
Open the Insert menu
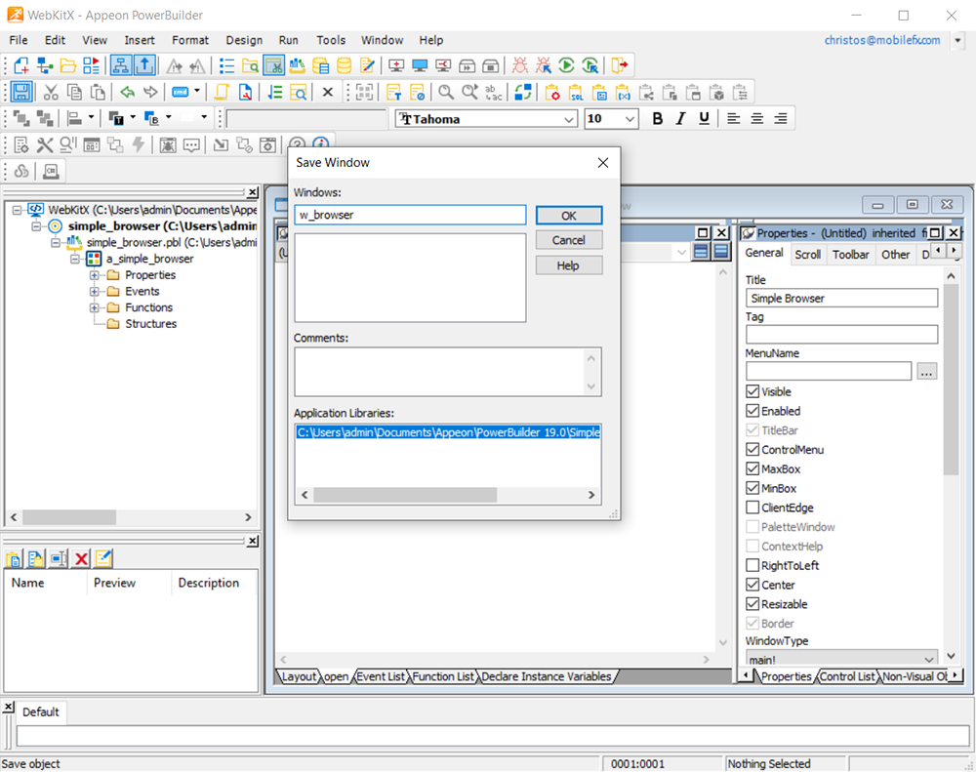[140, 40]
